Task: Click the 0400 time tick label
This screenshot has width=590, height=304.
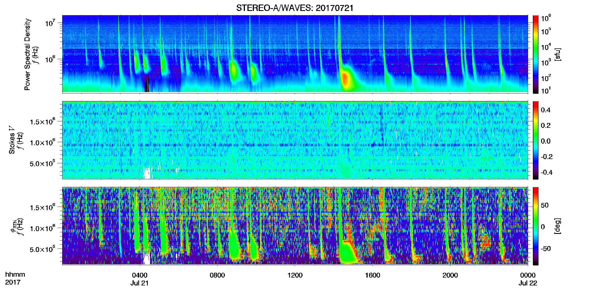Action: [140, 275]
